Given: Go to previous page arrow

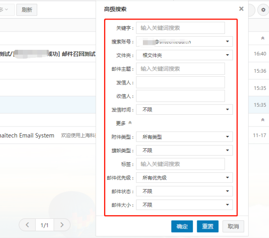Looking at the screenshot, I should pos(27,225).
